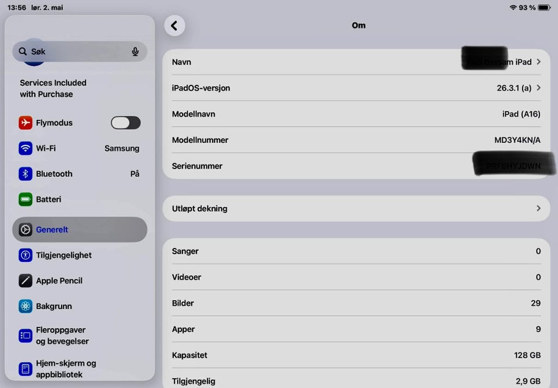This screenshot has height=388, width=558.
Task: Tap the Serienummer row label
Action: click(x=197, y=166)
